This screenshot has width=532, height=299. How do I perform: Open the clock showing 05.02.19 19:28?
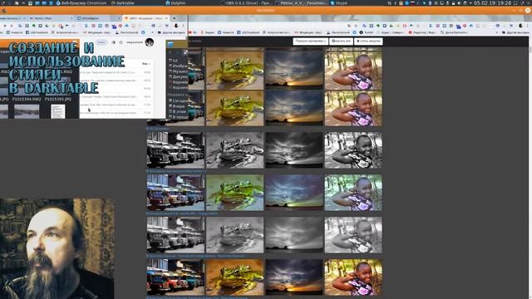pyautogui.click(x=492, y=2)
